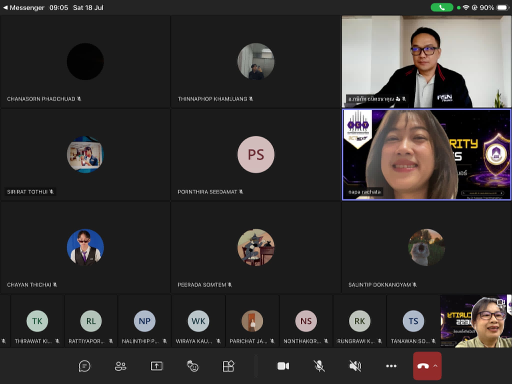Select the RK avatar for Rungrawi
This screenshot has height=384, width=512.
tap(360, 321)
